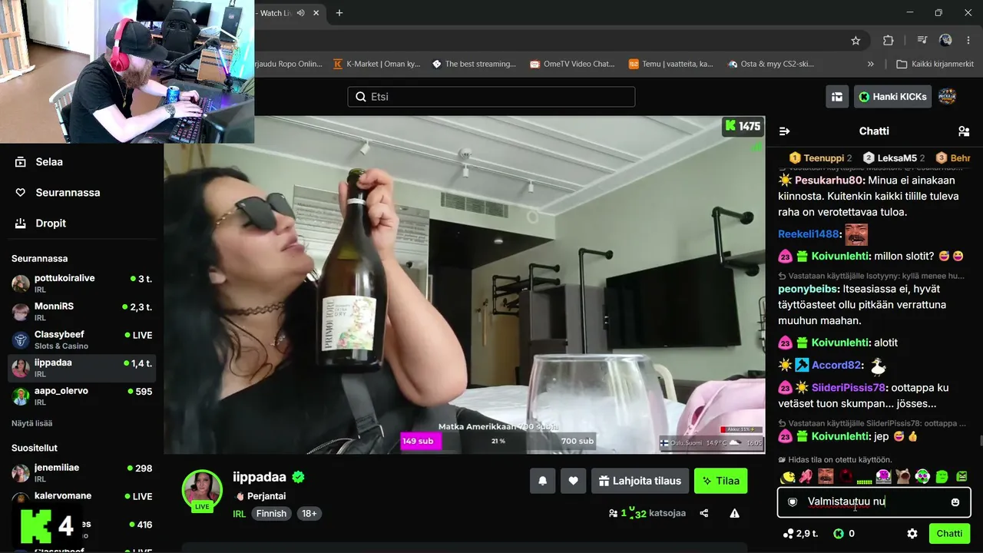
Task: Select iippadaa channel in the sidebar
Action: [81, 368]
